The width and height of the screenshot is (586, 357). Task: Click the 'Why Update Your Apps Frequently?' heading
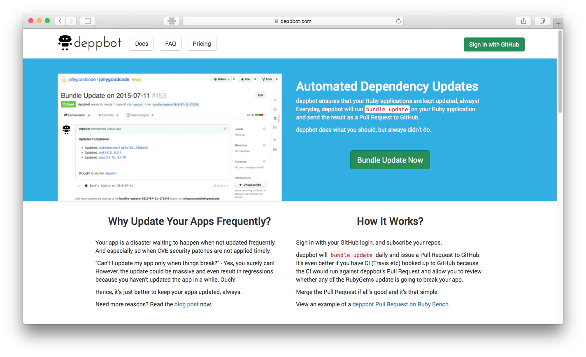(189, 221)
